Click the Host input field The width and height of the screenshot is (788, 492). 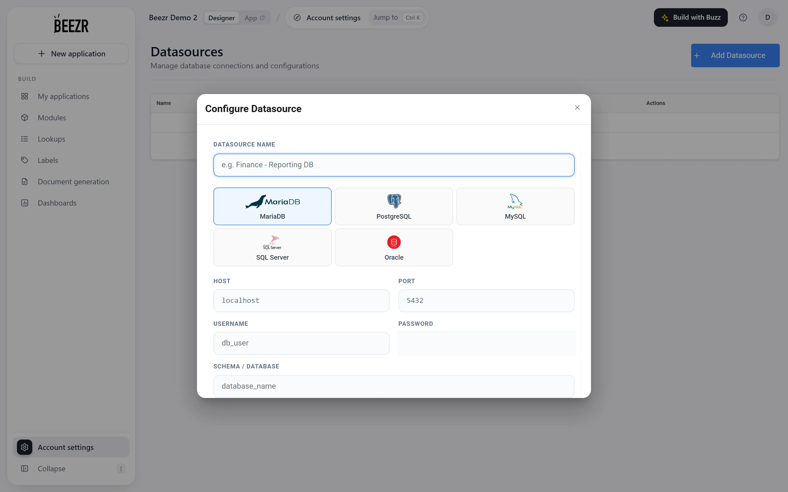coord(301,301)
